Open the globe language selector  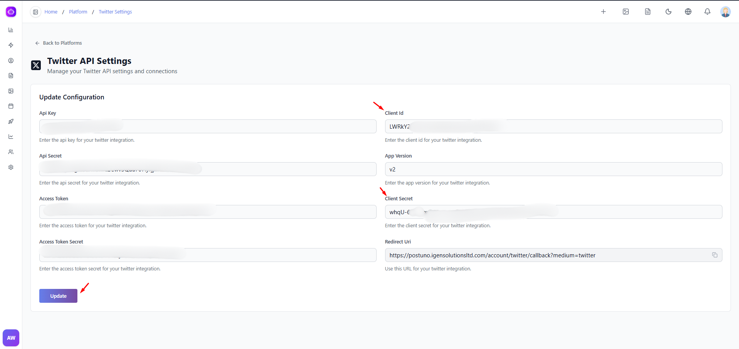[688, 12]
